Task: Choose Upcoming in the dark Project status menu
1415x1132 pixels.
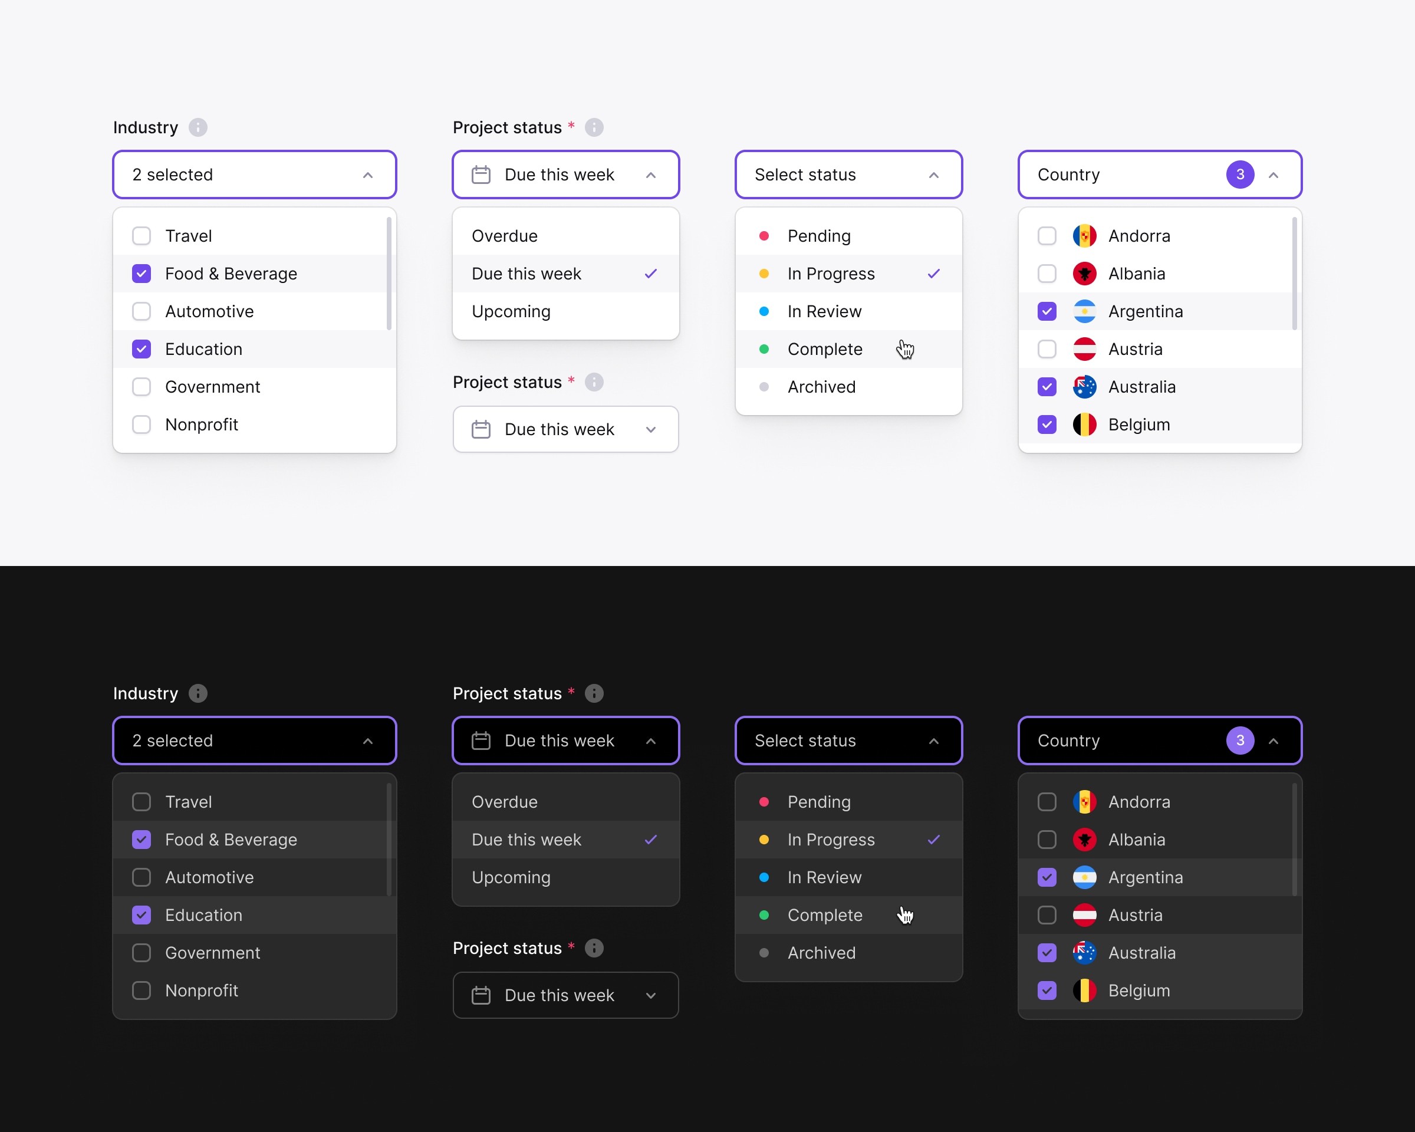Action: 511,877
